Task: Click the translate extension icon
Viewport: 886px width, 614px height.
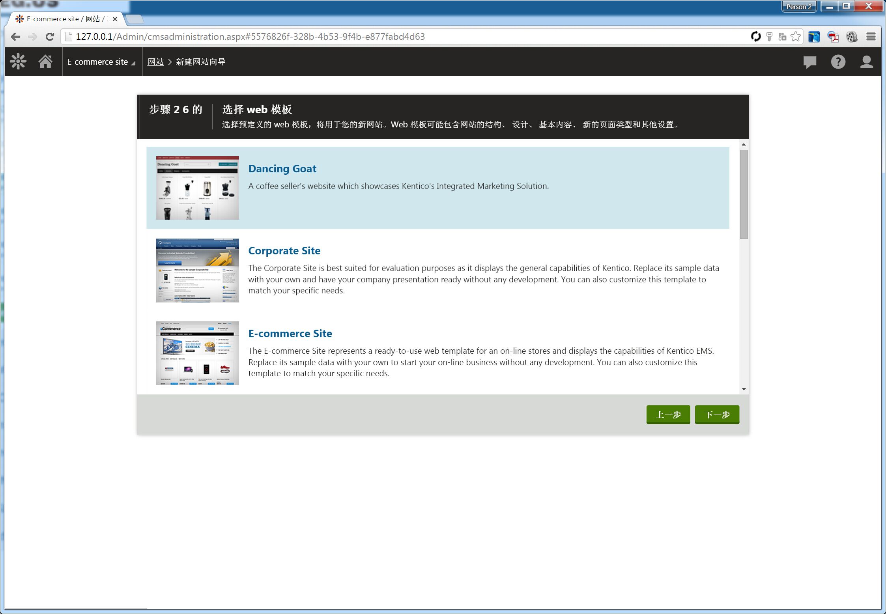Action: click(782, 37)
